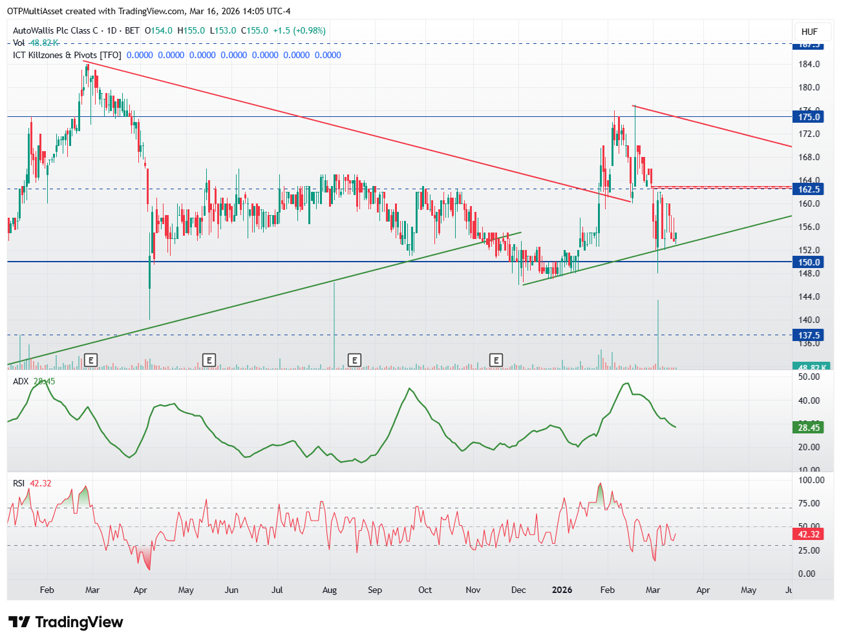Select the ADX indicator legend label

(21, 381)
